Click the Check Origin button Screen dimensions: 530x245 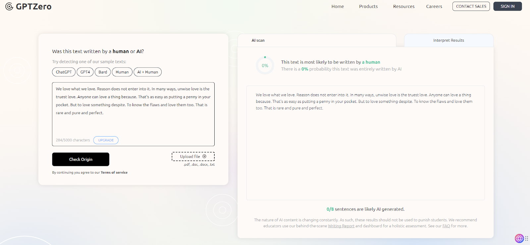(x=81, y=159)
